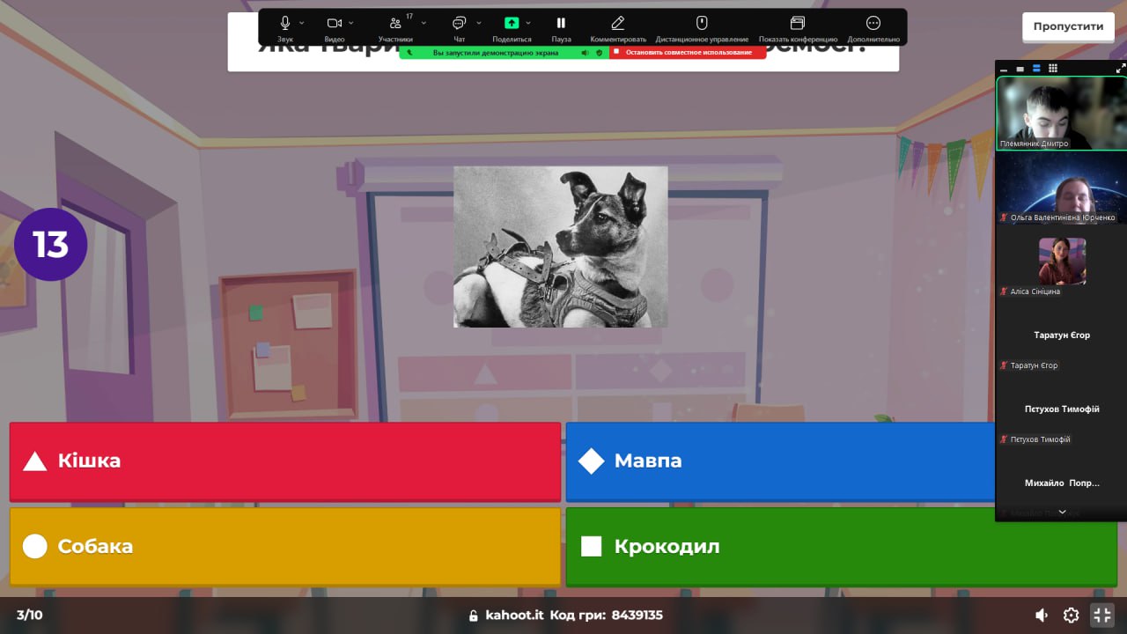Open the Комментировать annotation pencil
This screenshot has width=1127, height=634.
(x=618, y=24)
